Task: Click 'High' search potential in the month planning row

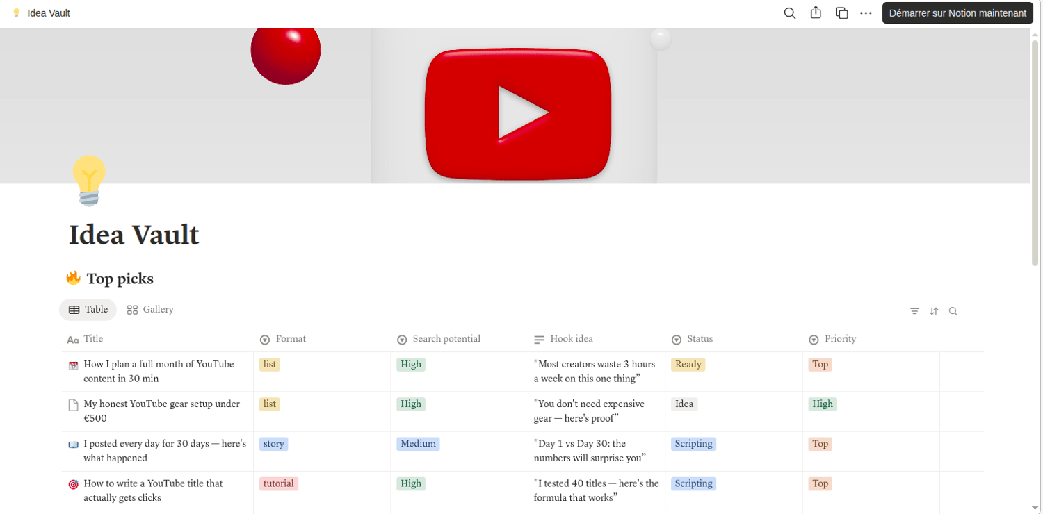Action: pos(411,365)
